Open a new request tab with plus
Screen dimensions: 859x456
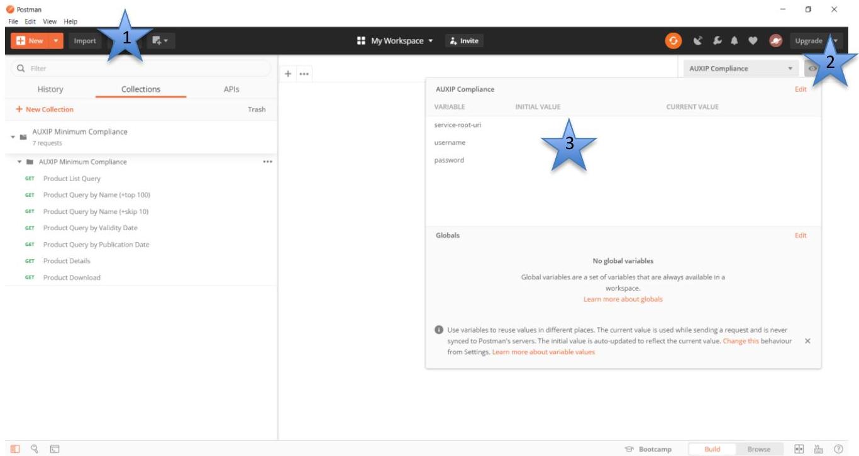[x=289, y=74]
